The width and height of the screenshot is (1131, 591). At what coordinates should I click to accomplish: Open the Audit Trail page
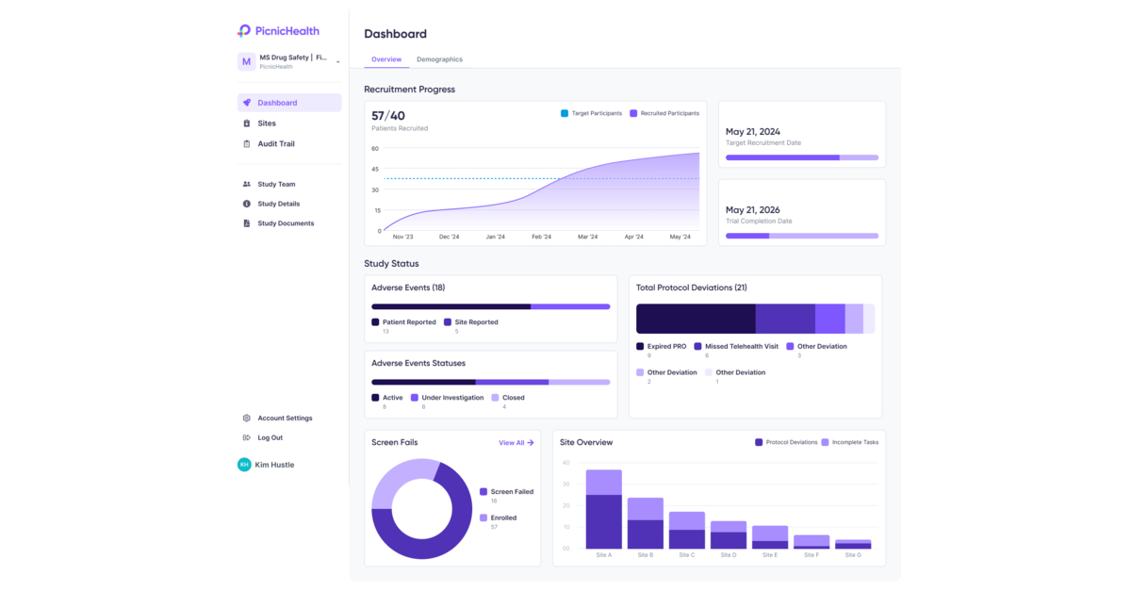click(276, 144)
